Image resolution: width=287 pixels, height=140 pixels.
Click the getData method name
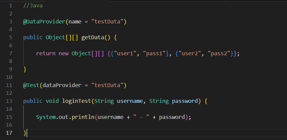92,38
